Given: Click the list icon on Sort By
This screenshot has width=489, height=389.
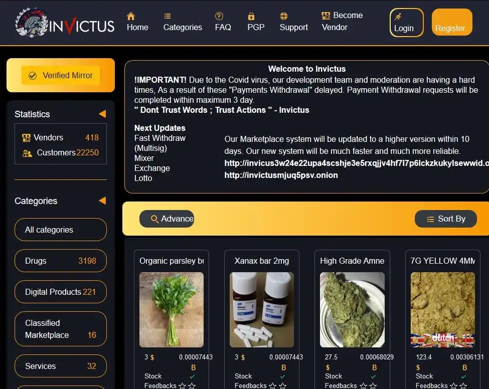Looking at the screenshot, I should [x=430, y=219].
